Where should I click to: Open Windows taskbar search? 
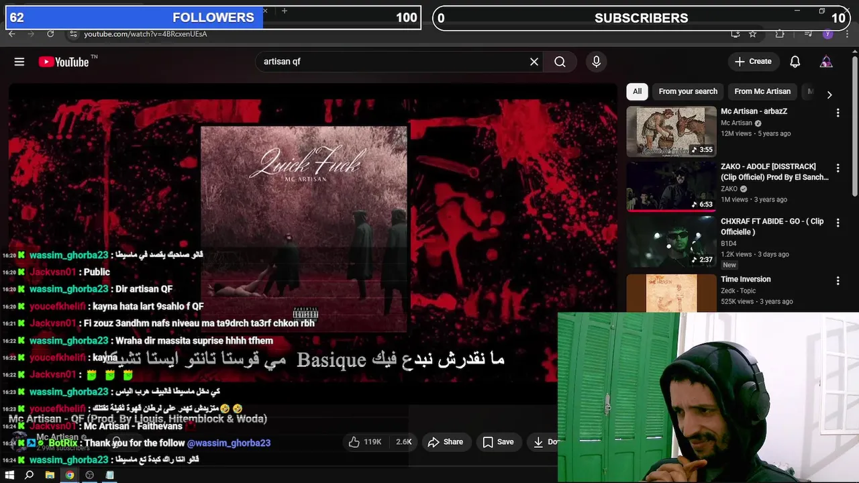tap(29, 475)
